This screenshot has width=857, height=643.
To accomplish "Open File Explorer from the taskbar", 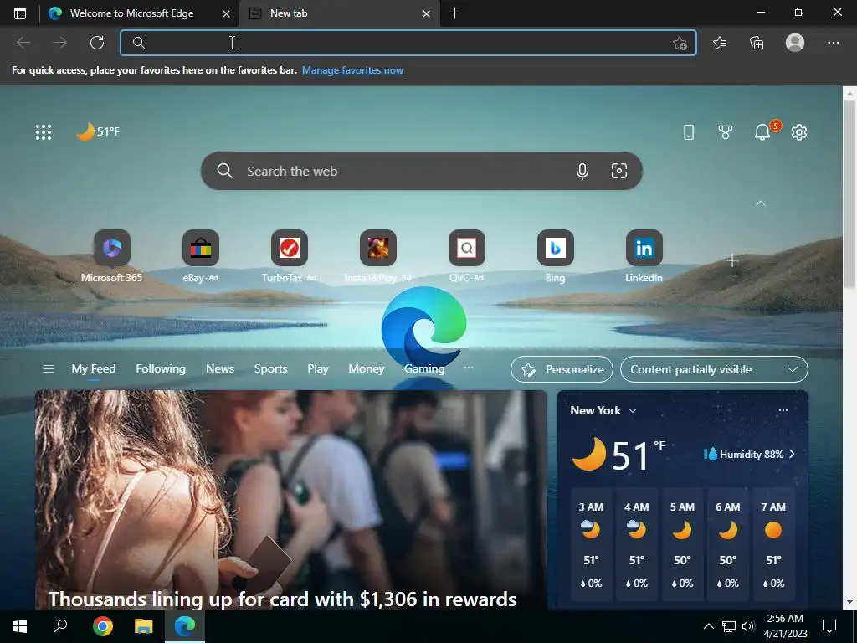I will (x=144, y=626).
